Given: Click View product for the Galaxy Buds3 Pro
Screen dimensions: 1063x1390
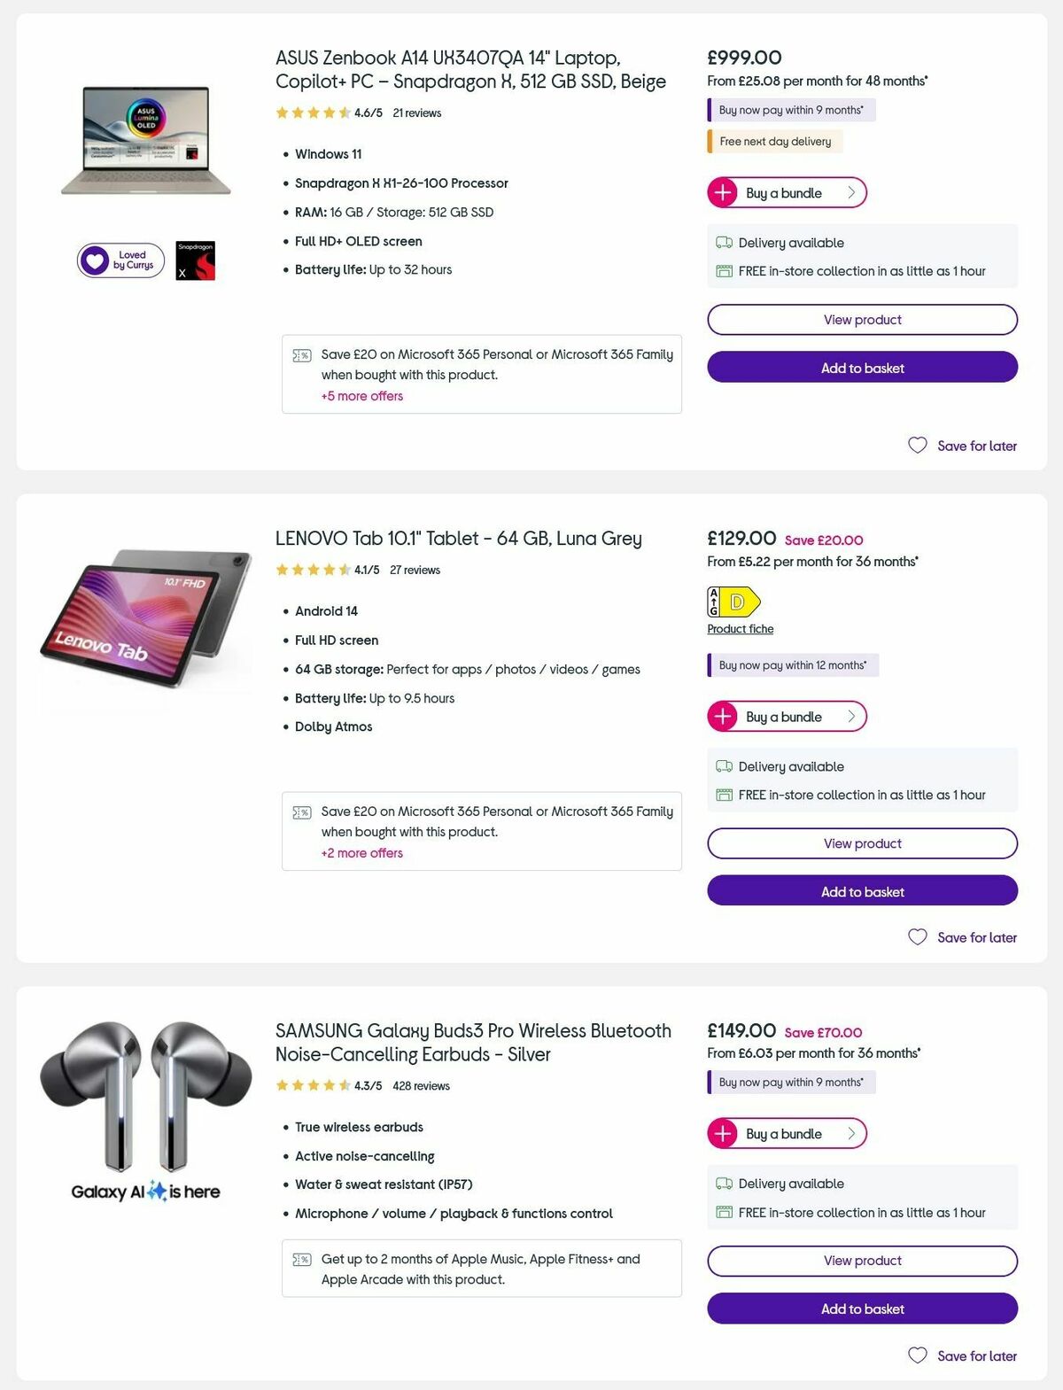Looking at the screenshot, I should pyautogui.click(x=861, y=1260).
